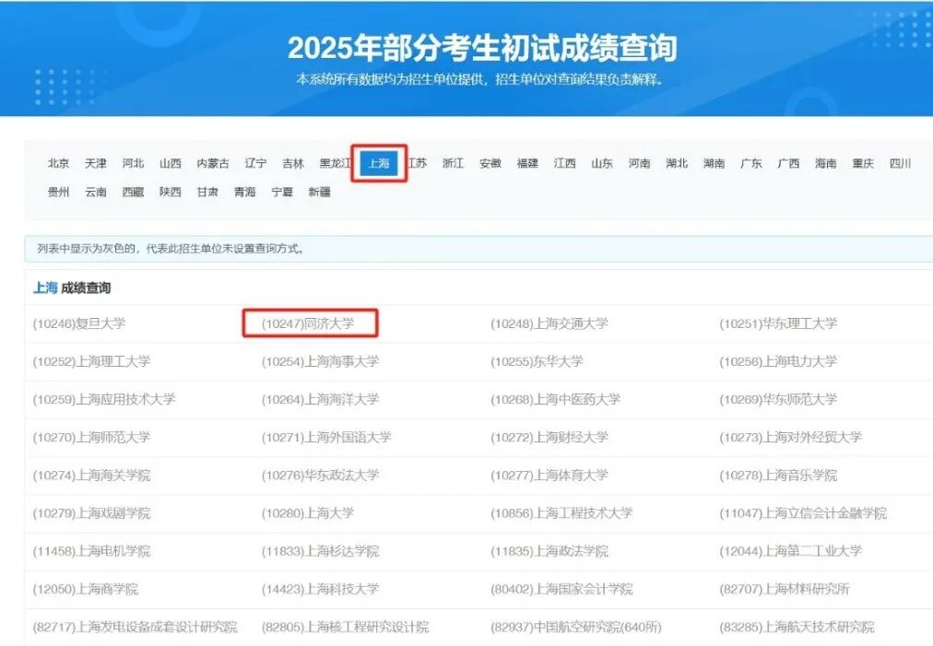Select the 西藏 province tab

coord(133,193)
